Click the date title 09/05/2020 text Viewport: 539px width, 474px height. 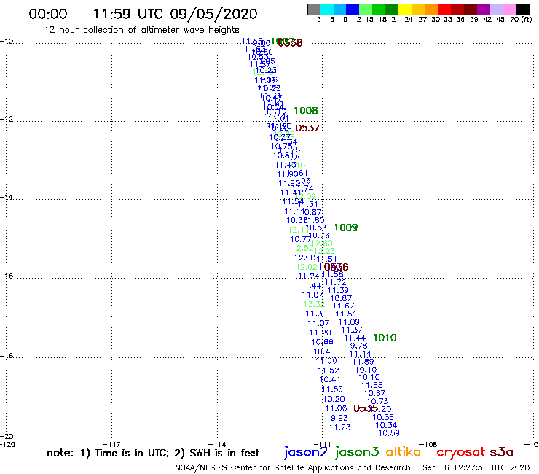pos(213,14)
